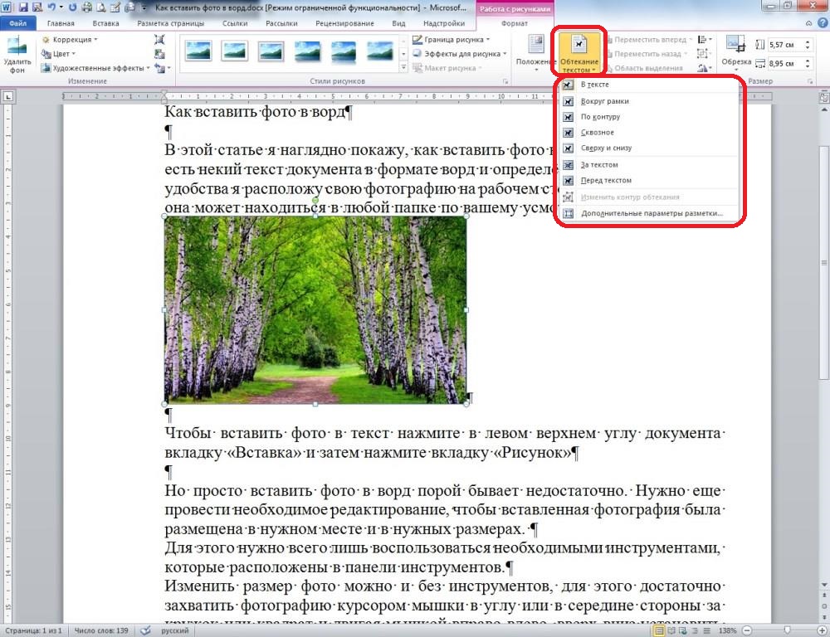Open the Align objects dropdown icon

[705, 40]
